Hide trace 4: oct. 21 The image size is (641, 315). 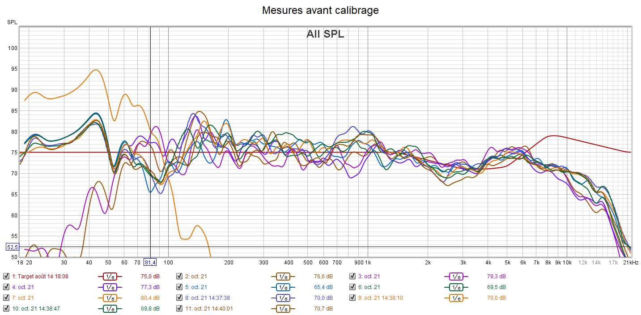tap(6, 287)
